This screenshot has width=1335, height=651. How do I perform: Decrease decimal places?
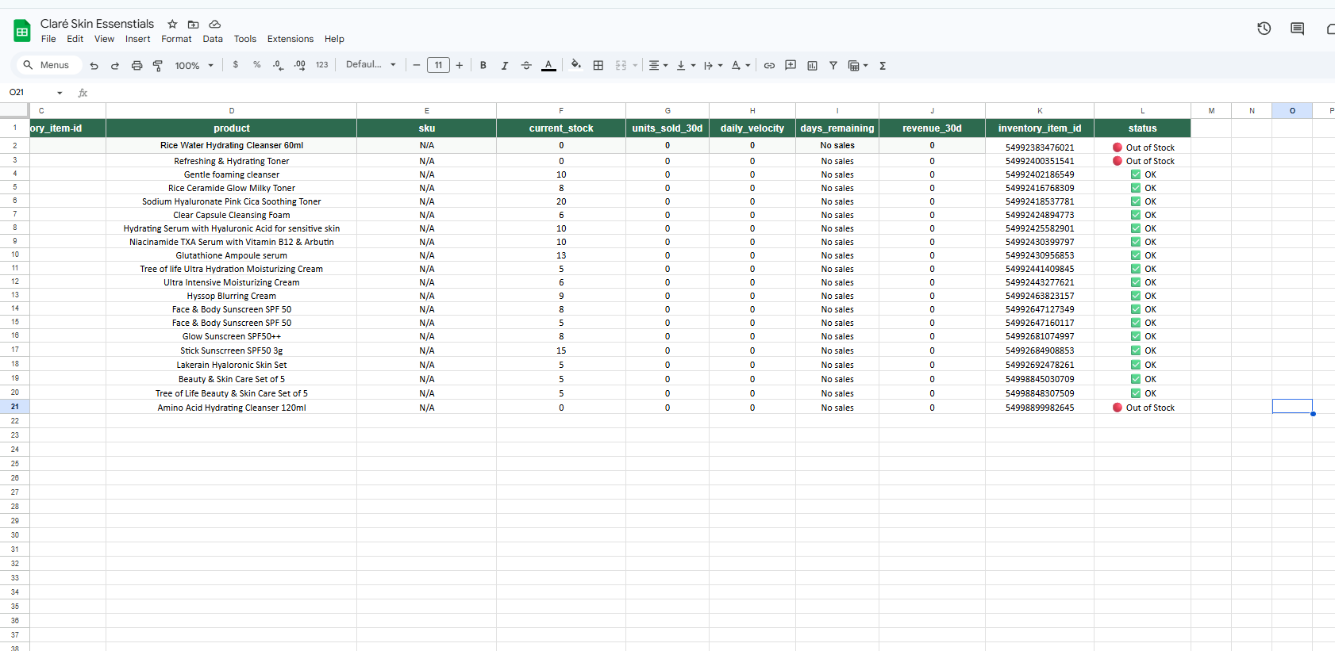pos(278,65)
